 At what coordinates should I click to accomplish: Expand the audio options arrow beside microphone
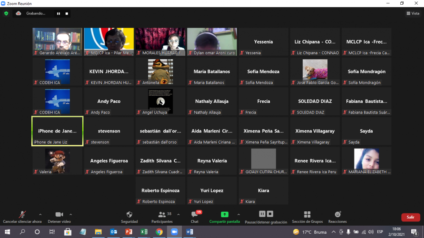point(40,214)
